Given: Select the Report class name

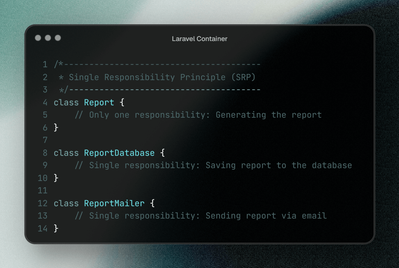Looking at the screenshot, I should click(x=99, y=102).
